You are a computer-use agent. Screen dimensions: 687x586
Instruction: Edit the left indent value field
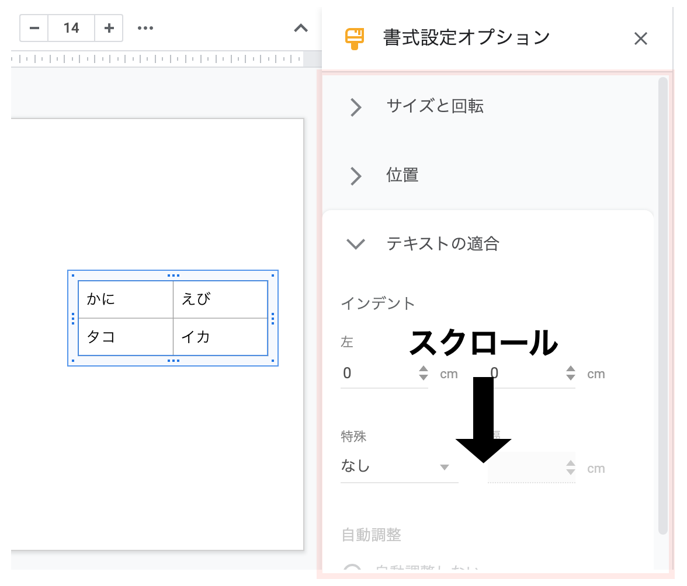(378, 374)
